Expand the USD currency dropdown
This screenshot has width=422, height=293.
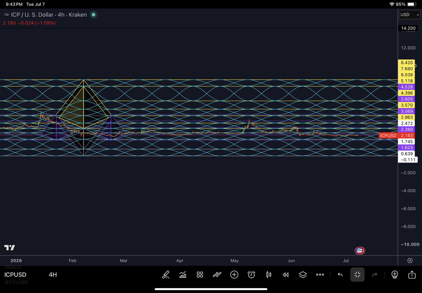(x=409, y=15)
